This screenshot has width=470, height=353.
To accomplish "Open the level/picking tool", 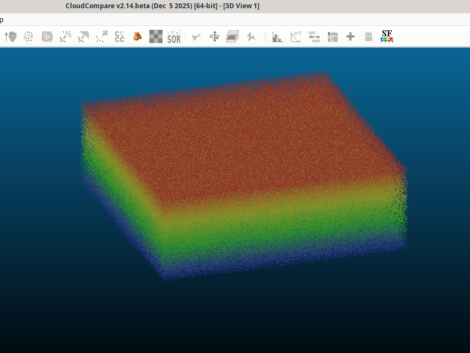I will tap(251, 36).
